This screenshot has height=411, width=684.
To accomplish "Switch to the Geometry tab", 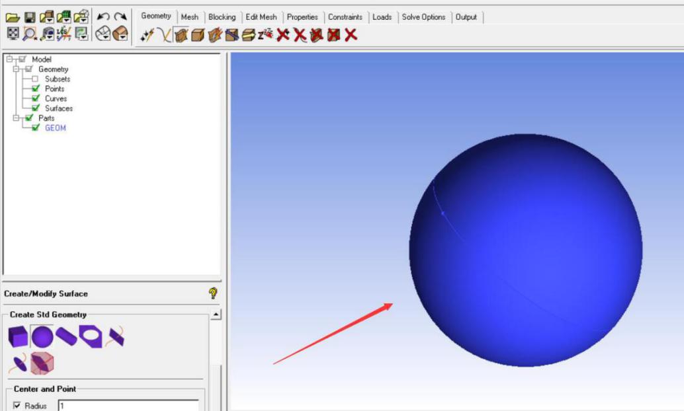I will (x=155, y=16).
